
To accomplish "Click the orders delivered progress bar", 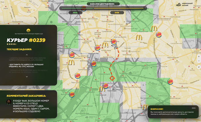I will 103,8.
